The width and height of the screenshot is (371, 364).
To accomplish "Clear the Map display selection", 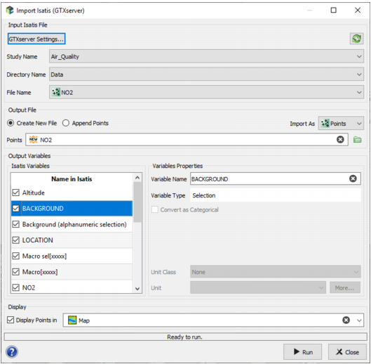I will (x=346, y=320).
